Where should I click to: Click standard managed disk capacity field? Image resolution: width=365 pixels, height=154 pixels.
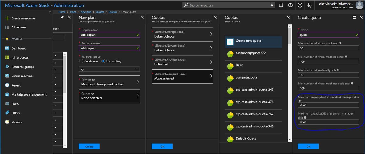(x=328, y=105)
